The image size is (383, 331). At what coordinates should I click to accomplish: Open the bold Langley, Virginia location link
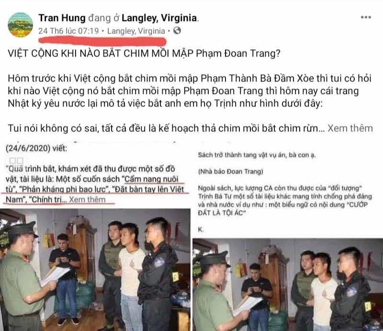click(159, 18)
